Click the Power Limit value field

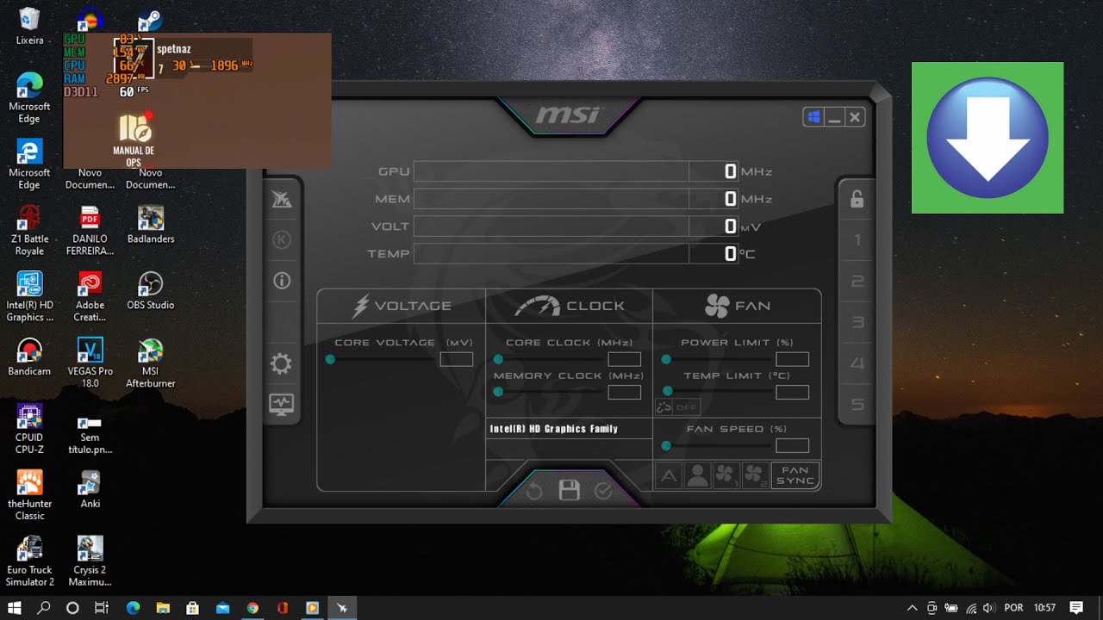[x=793, y=359]
